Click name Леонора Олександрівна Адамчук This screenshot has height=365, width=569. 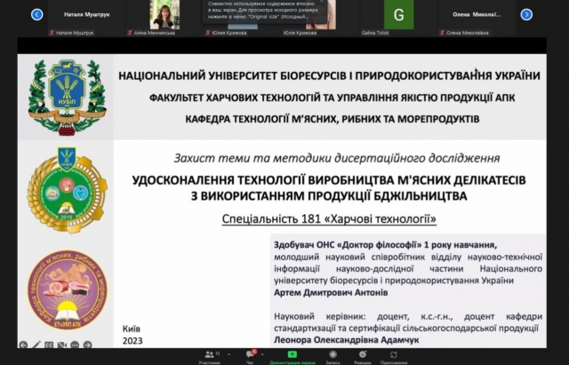click(346, 340)
